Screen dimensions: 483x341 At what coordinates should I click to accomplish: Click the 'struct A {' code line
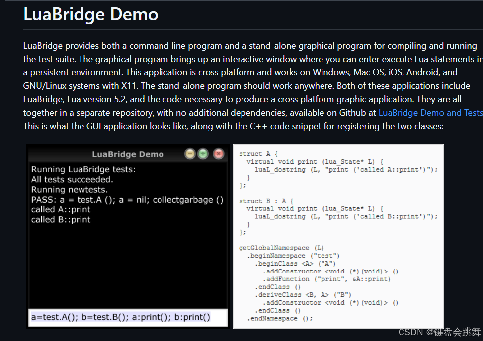(258, 154)
